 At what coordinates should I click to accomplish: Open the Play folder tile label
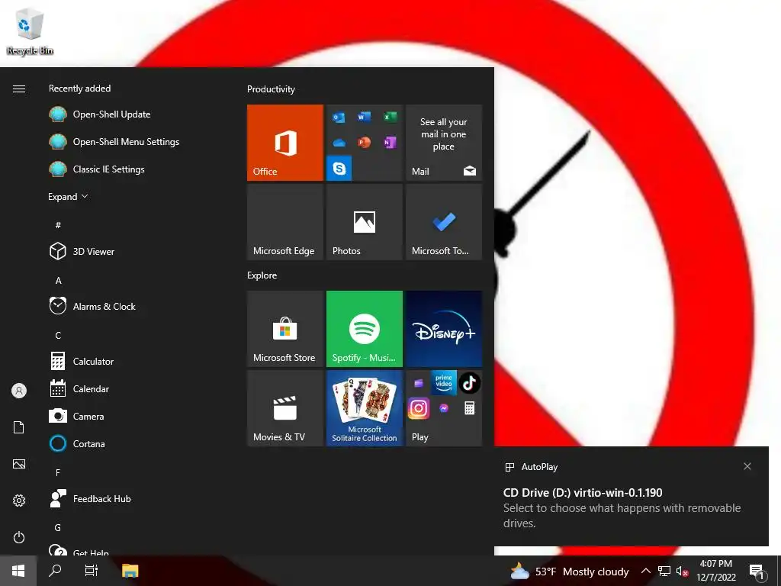(x=420, y=437)
